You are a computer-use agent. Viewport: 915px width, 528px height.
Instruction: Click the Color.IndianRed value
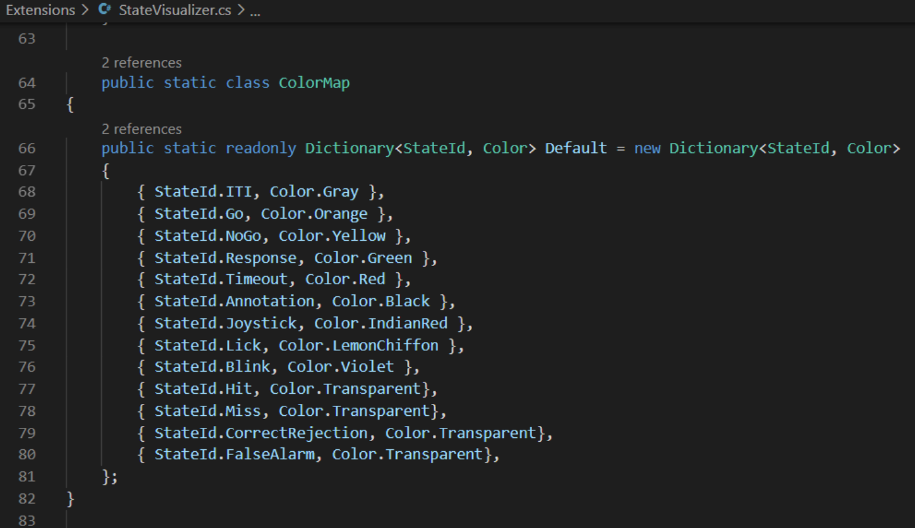[x=381, y=323]
